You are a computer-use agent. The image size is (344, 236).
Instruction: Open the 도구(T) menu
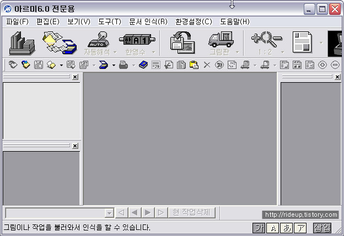coord(110,22)
